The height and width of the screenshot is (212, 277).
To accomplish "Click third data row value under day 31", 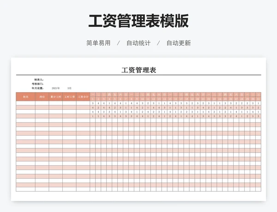I will (x=258, y=112).
